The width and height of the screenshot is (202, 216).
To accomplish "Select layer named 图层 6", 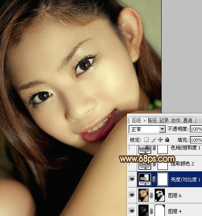I will tap(175, 196).
